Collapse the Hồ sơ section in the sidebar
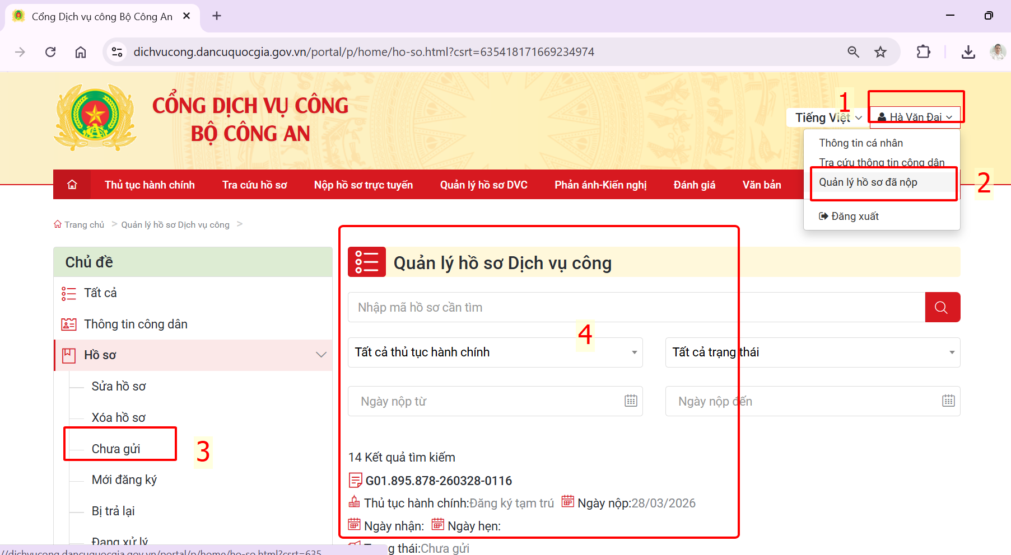Image resolution: width=1011 pixels, height=555 pixels. [320, 354]
